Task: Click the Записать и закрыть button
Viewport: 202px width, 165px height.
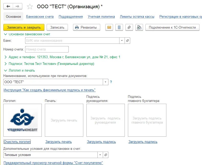Action: pos(24,27)
